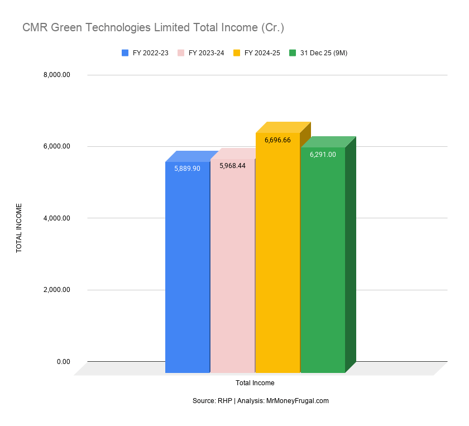The image size is (469, 426).
Task: Click the 0.00 y-axis tick label
Action: 64,362
